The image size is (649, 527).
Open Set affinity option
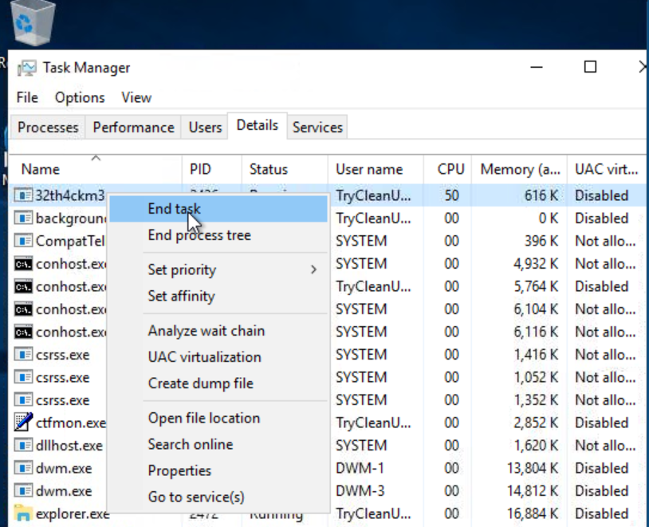click(218, 296)
